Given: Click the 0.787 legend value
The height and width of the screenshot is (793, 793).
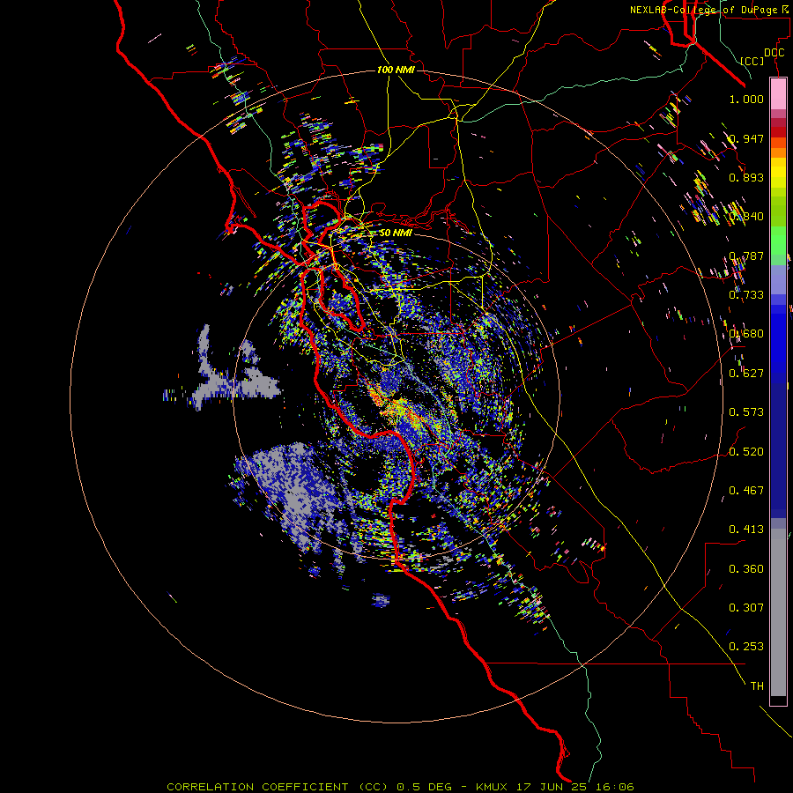Looking at the screenshot, I should (746, 256).
